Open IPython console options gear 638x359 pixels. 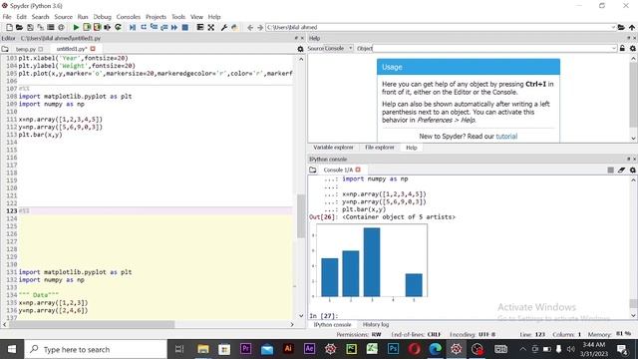pyautogui.click(x=633, y=170)
